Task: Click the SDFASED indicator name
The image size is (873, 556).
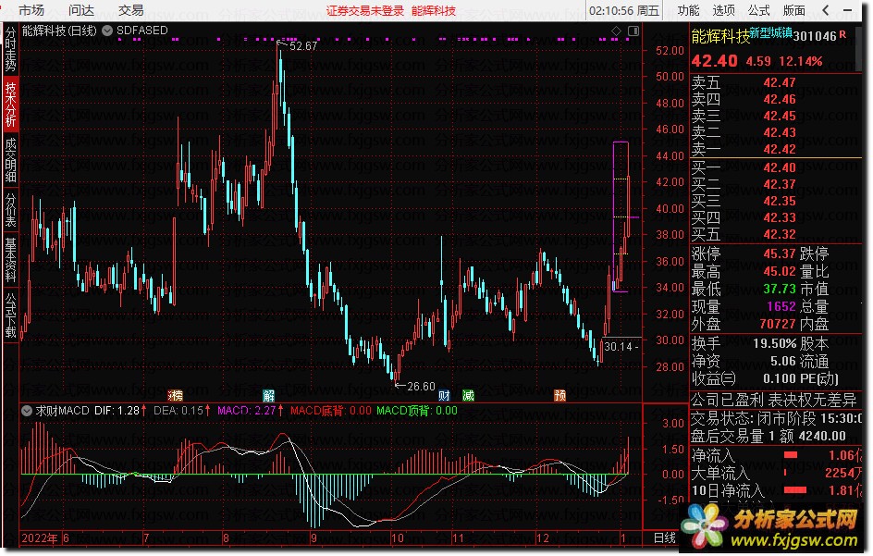Action: click(142, 31)
